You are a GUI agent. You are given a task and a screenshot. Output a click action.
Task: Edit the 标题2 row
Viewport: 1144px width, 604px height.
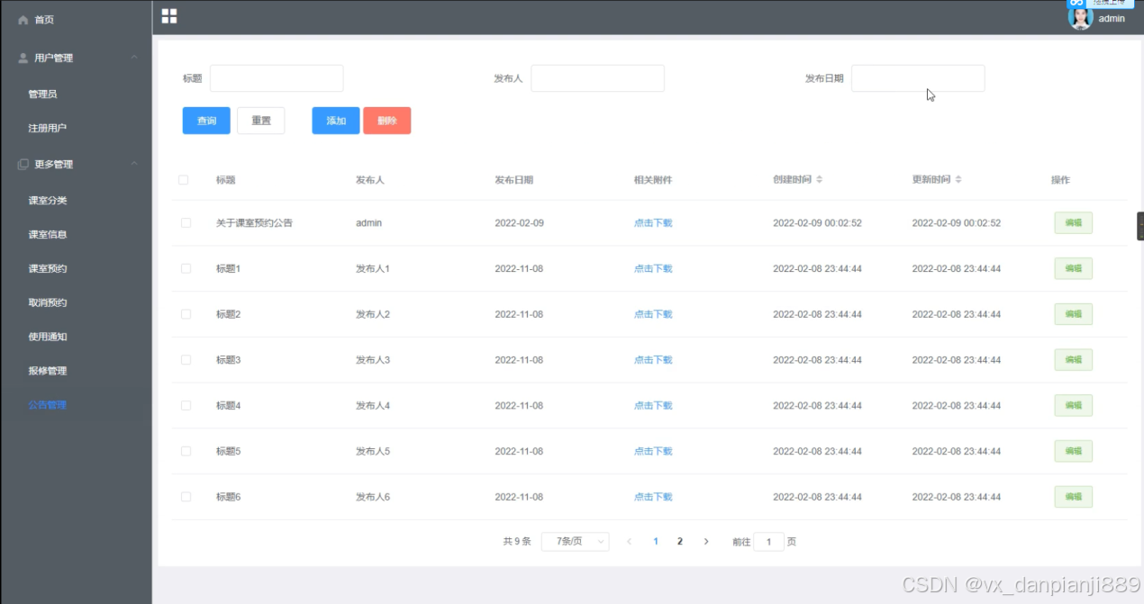(x=1074, y=314)
